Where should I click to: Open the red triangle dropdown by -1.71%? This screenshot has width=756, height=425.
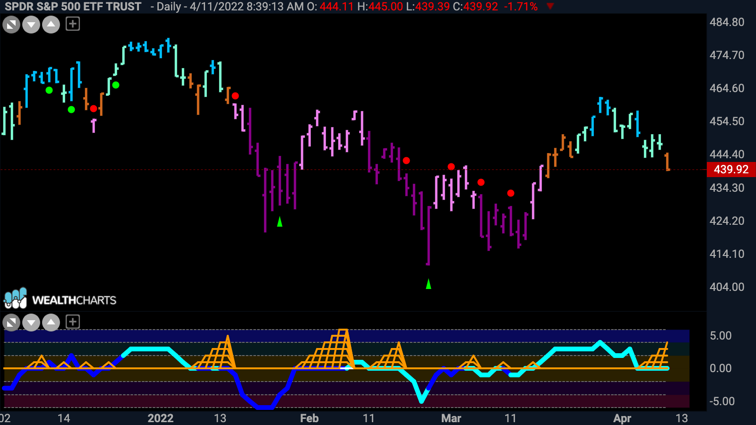click(x=550, y=7)
